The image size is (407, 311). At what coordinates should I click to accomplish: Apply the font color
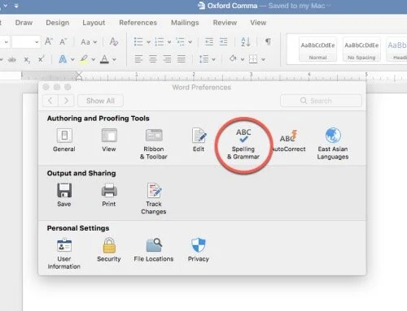104,59
